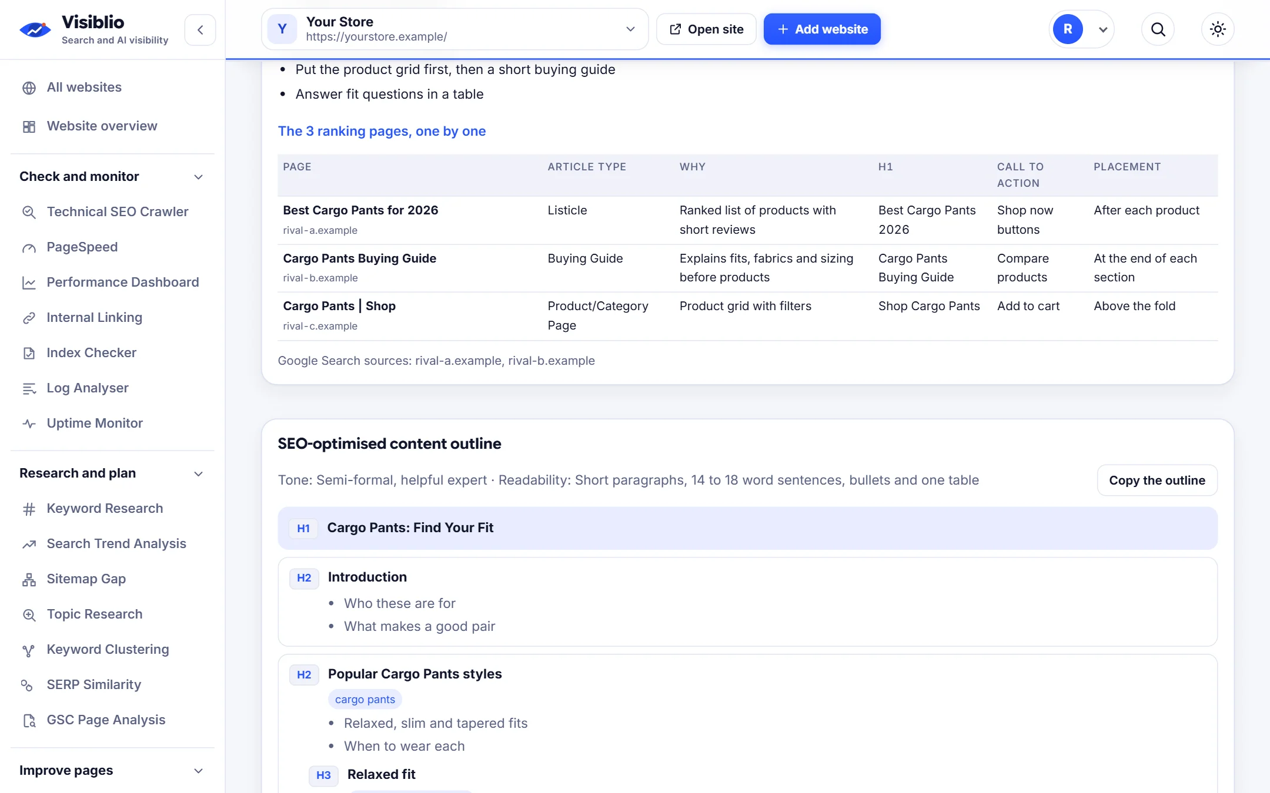Click the PageSpeed gauge icon
The height and width of the screenshot is (793, 1270).
(29, 247)
